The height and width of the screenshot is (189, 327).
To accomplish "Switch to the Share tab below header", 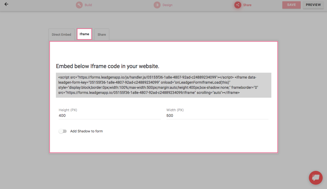I will click(102, 34).
